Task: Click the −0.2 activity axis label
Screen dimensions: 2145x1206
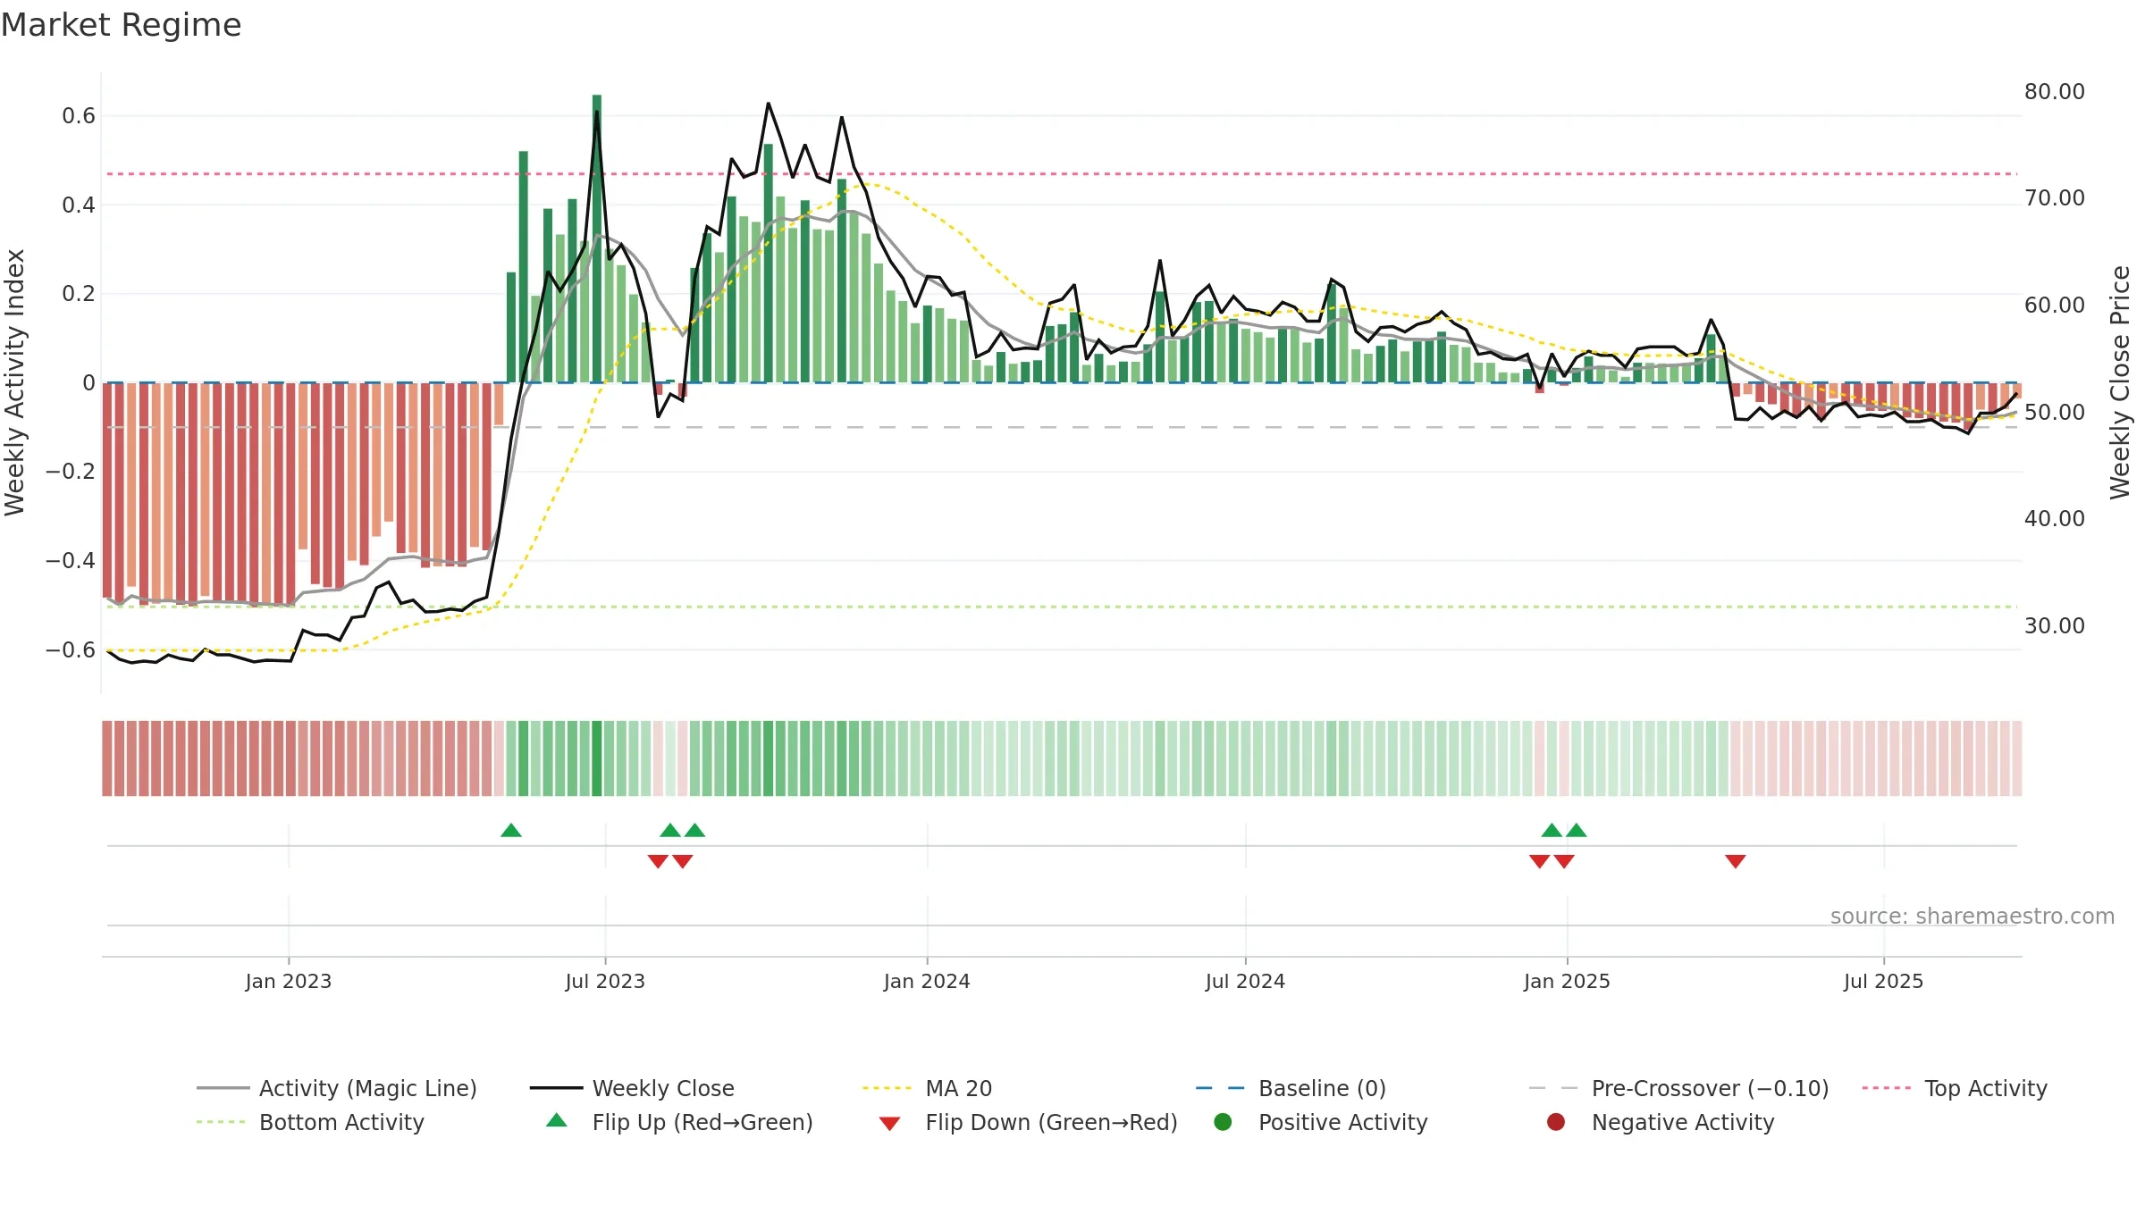Action: (x=71, y=472)
